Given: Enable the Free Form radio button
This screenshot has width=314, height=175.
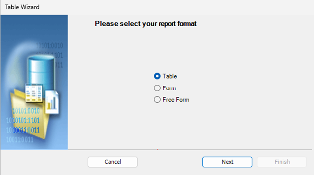Looking at the screenshot, I should tap(157, 99).
